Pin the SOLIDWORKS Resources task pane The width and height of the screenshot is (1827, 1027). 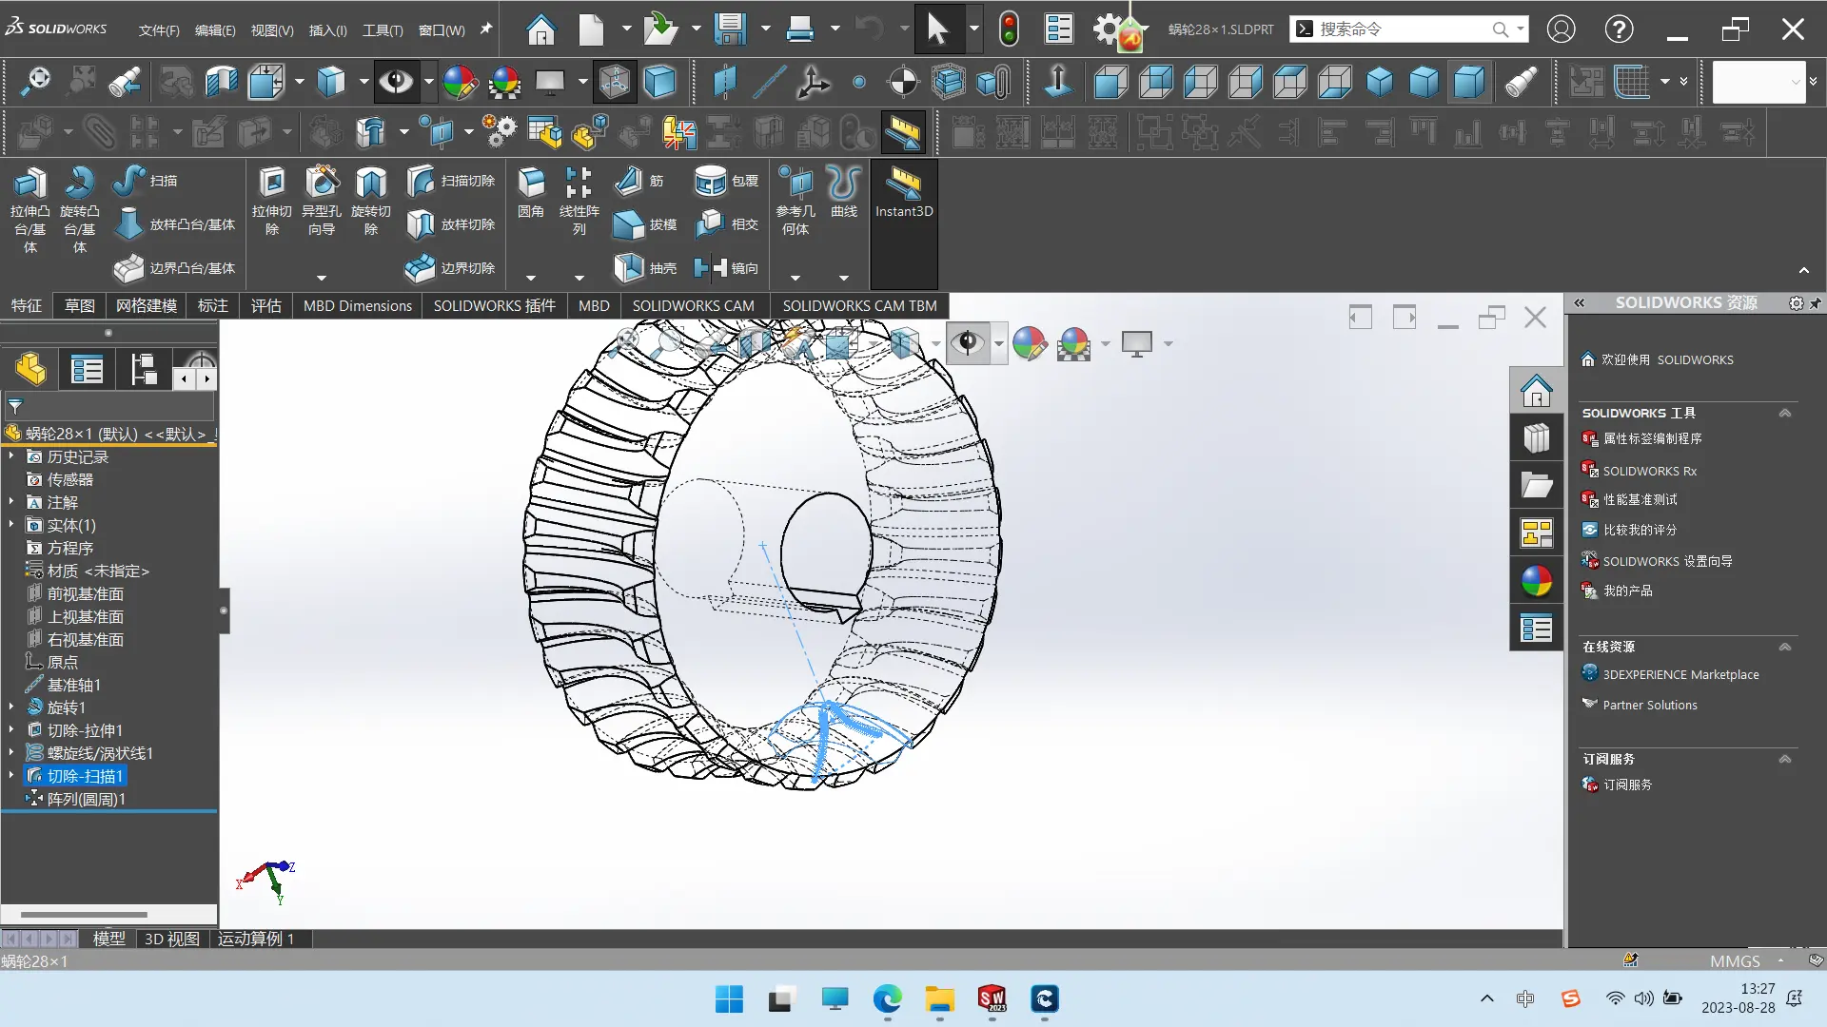[x=1815, y=303]
